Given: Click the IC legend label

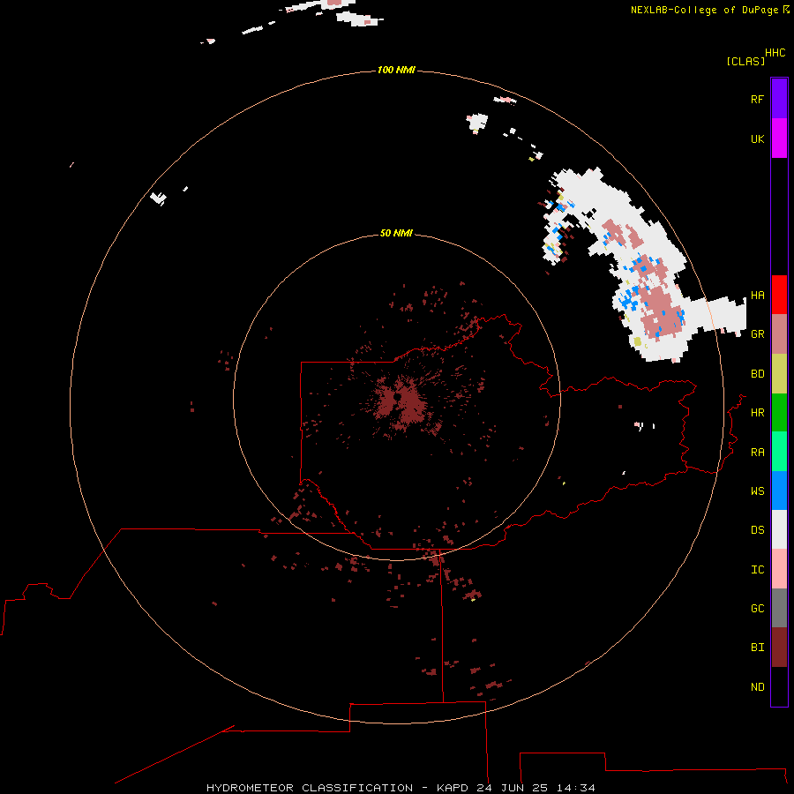Looking at the screenshot, I should 757,570.
